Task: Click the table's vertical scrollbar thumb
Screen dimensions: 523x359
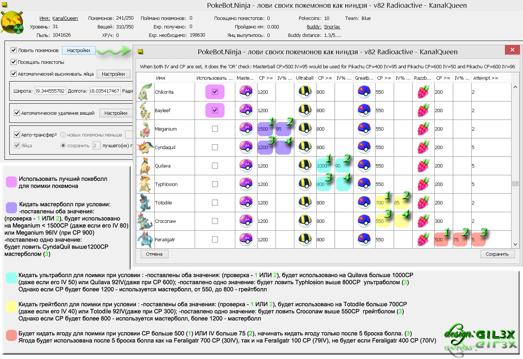Action: pyautogui.click(x=515, y=184)
